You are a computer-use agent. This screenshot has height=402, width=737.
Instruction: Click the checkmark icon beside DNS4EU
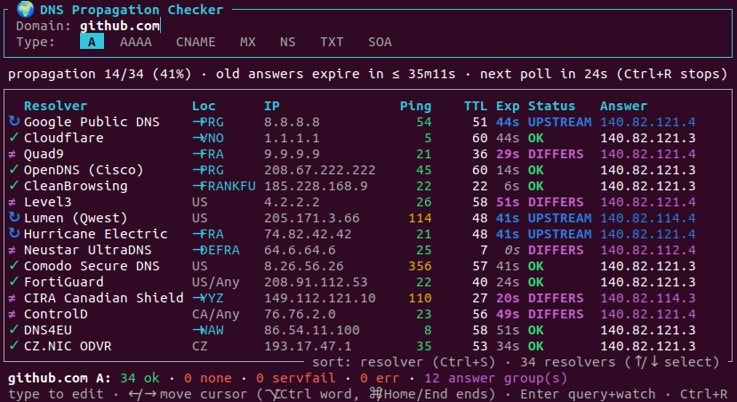click(14, 329)
